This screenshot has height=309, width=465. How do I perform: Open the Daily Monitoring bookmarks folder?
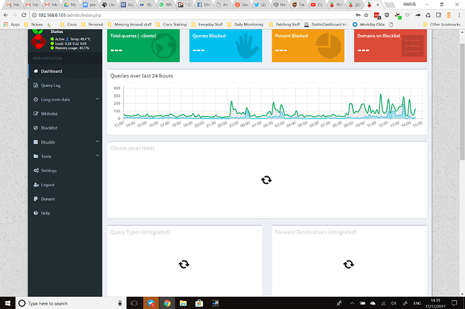[245, 25]
